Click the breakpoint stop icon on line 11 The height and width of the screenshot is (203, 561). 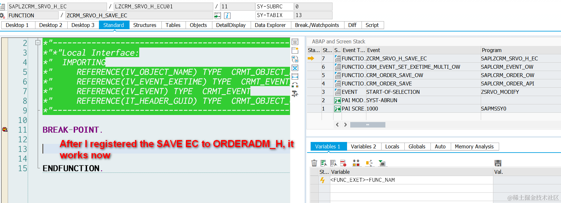pos(5,129)
